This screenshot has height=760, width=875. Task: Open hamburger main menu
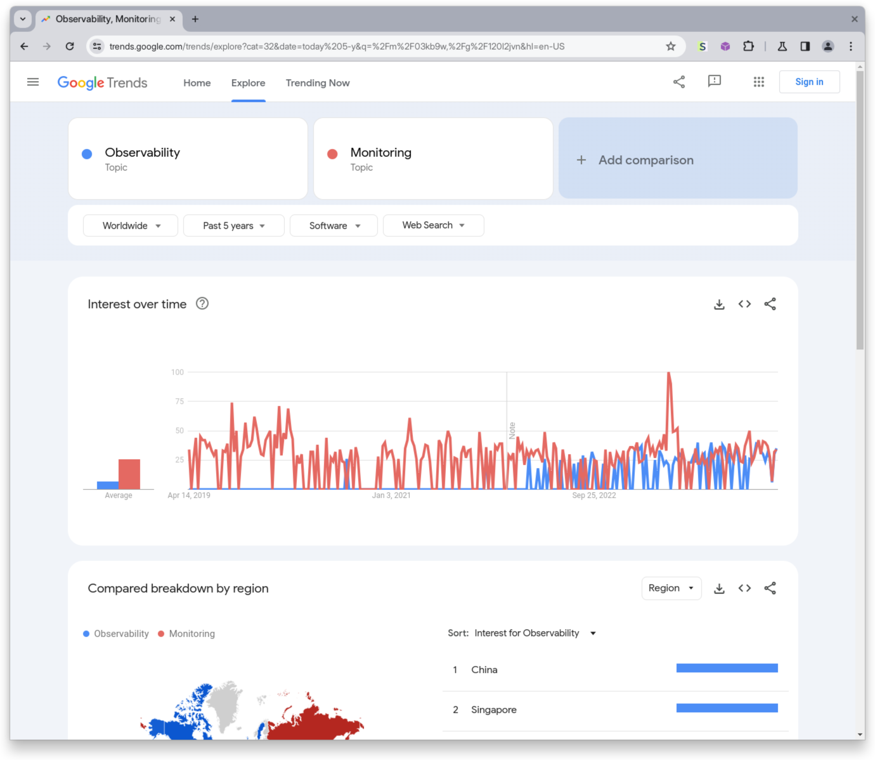coord(33,82)
